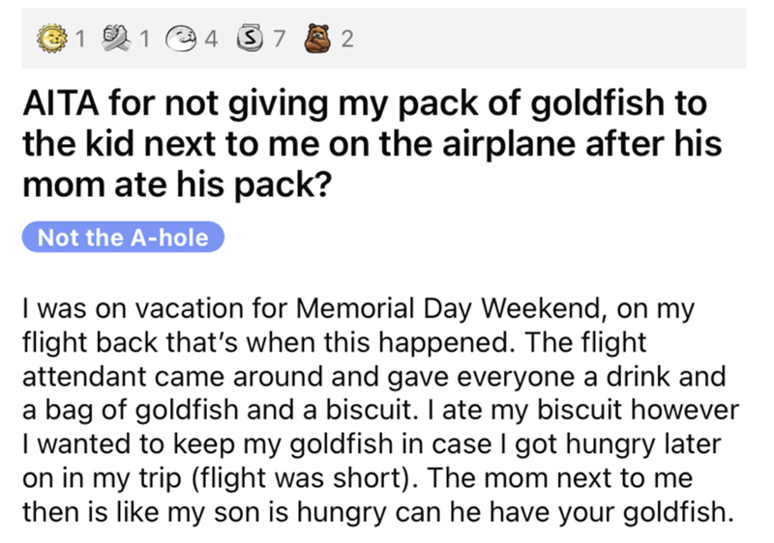This screenshot has width=774, height=543.
Task: Click the count 2 beside bear award
Action: coord(348,40)
